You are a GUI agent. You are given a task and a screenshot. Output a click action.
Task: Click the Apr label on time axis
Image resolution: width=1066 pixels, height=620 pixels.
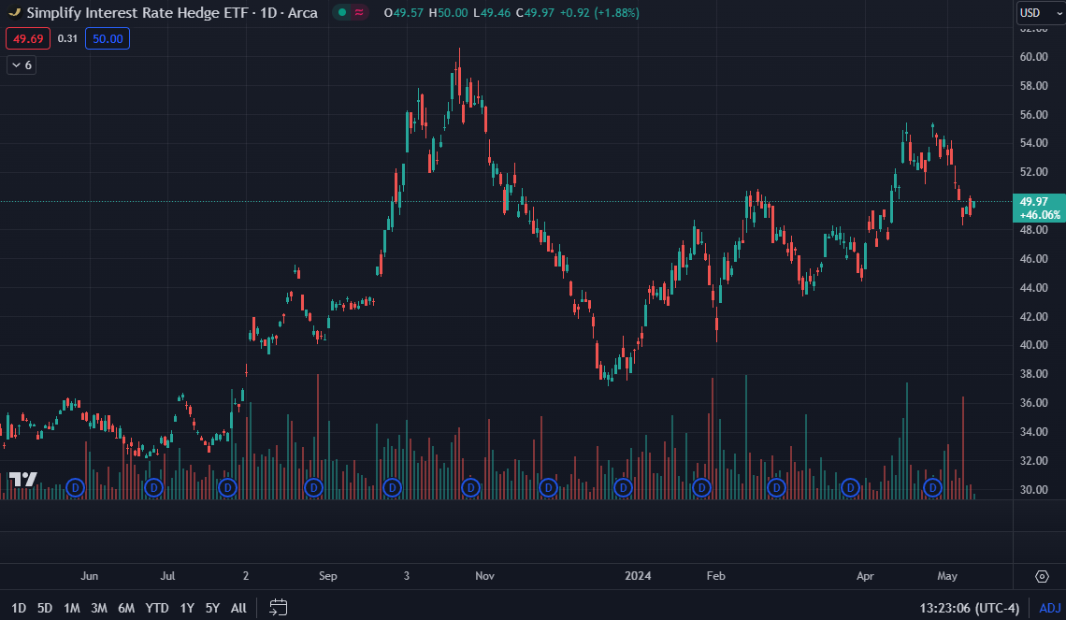click(865, 576)
